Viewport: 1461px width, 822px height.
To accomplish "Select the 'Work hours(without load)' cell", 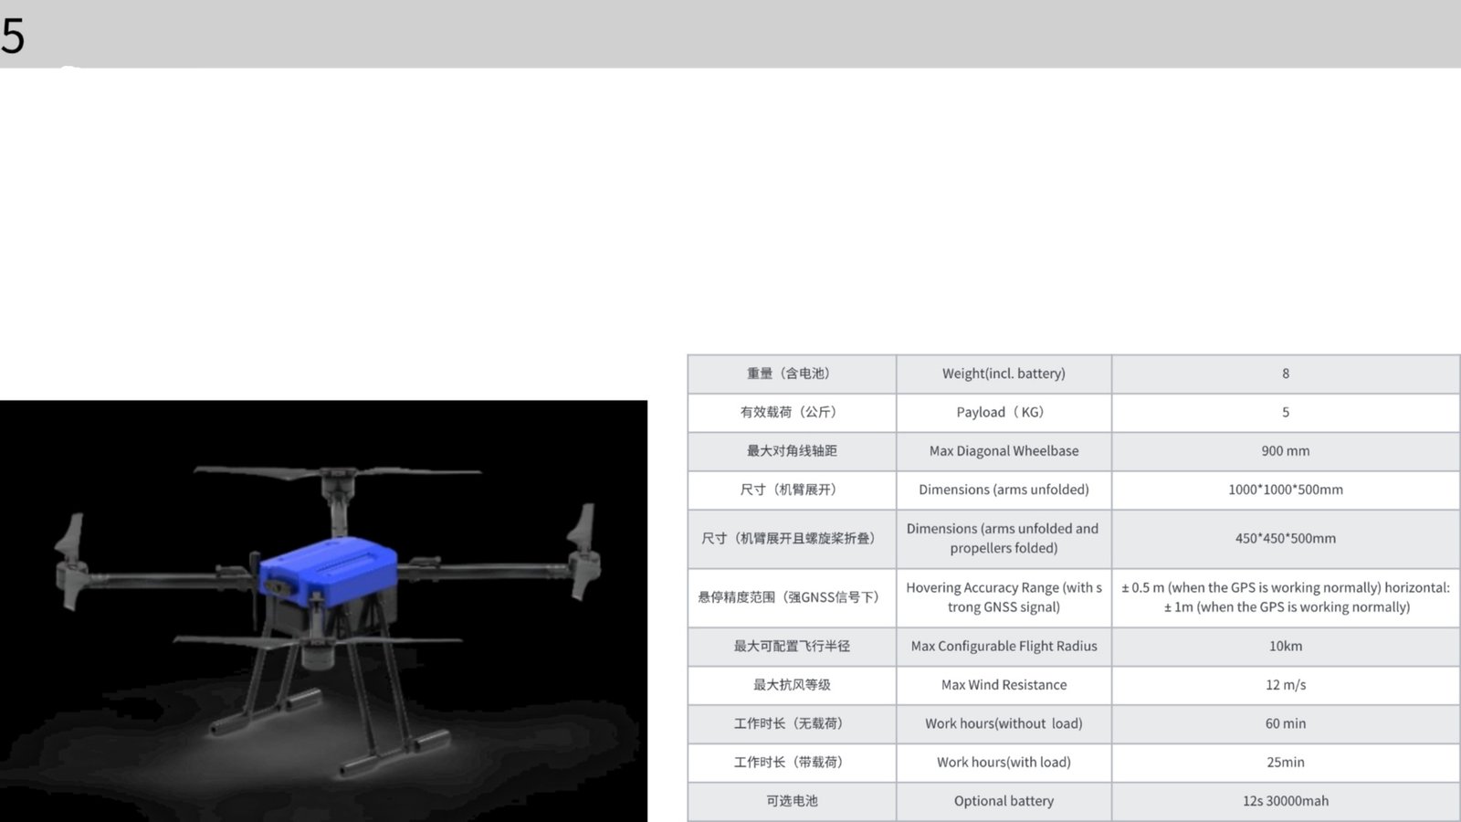I will pos(1004,723).
